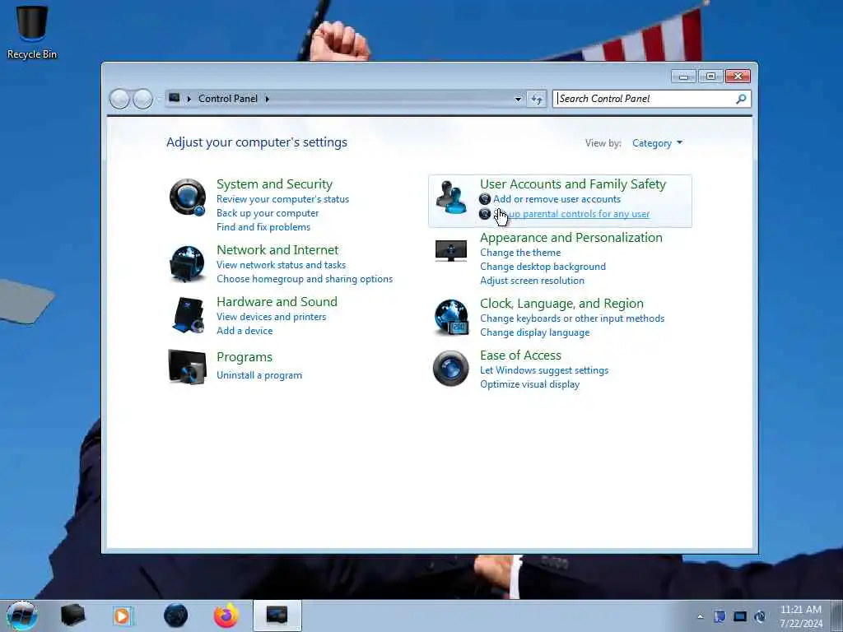Launch Firefox from the taskbar
The height and width of the screenshot is (632, 843).
pos(226,616)
